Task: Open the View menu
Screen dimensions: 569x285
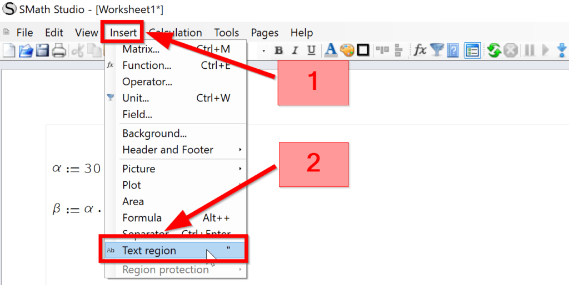Action: (86, 33)
